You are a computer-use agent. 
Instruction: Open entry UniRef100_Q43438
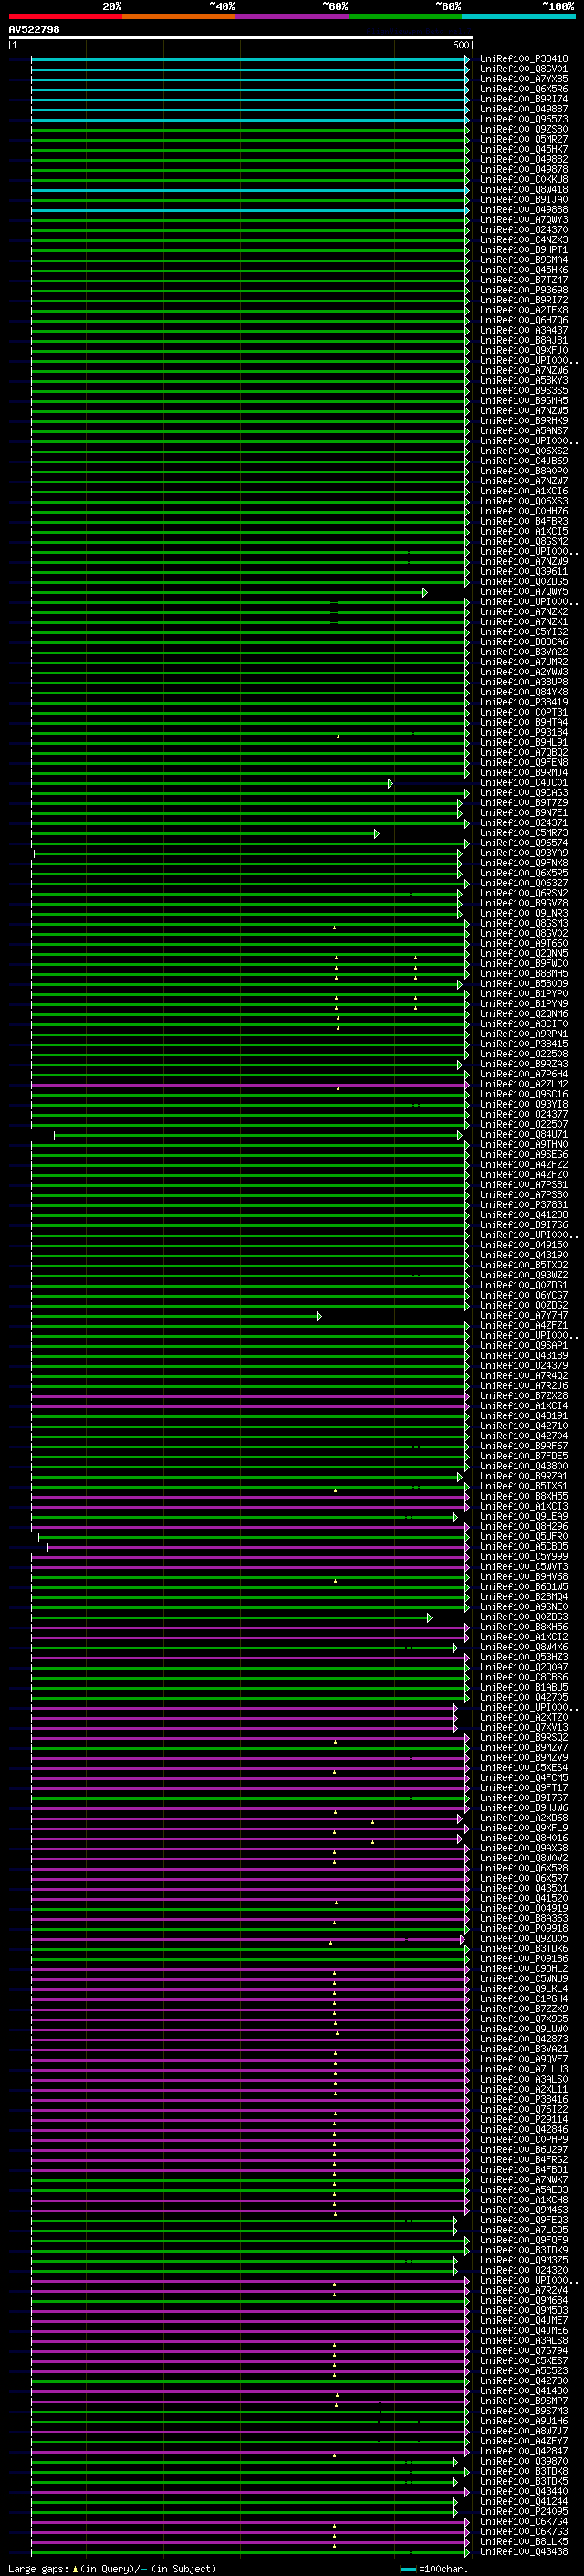pyautogui.click(x=523, y=2551)
